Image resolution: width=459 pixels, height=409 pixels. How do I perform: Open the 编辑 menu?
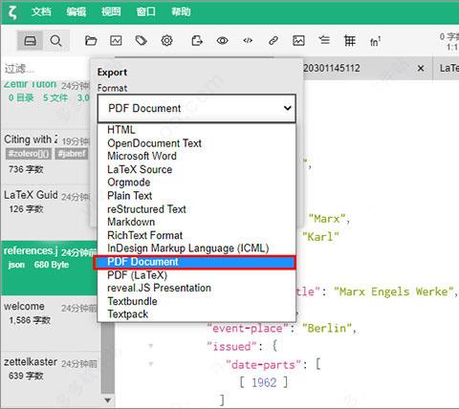76,11
